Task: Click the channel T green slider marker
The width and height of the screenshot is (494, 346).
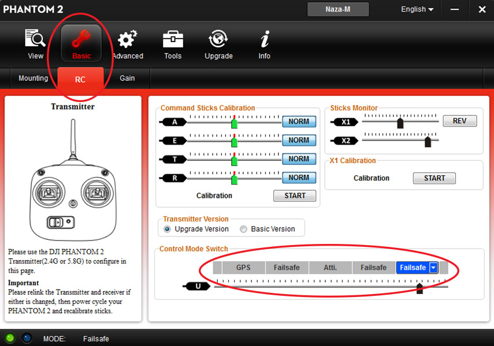Action: (x=234, y=160)
